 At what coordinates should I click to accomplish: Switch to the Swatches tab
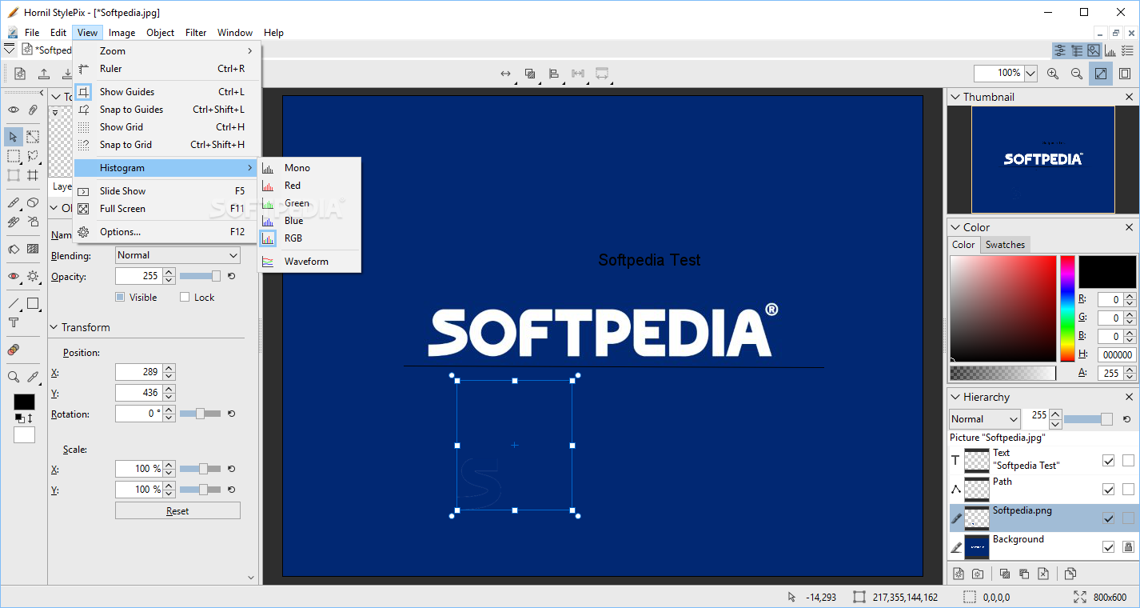[x=1005, y=245]
